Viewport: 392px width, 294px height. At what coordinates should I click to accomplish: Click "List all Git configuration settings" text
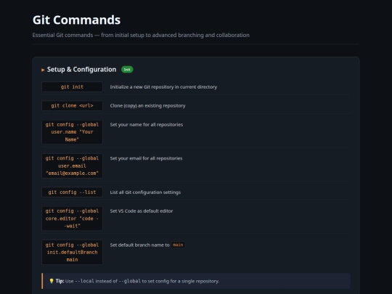coord(145,192)
